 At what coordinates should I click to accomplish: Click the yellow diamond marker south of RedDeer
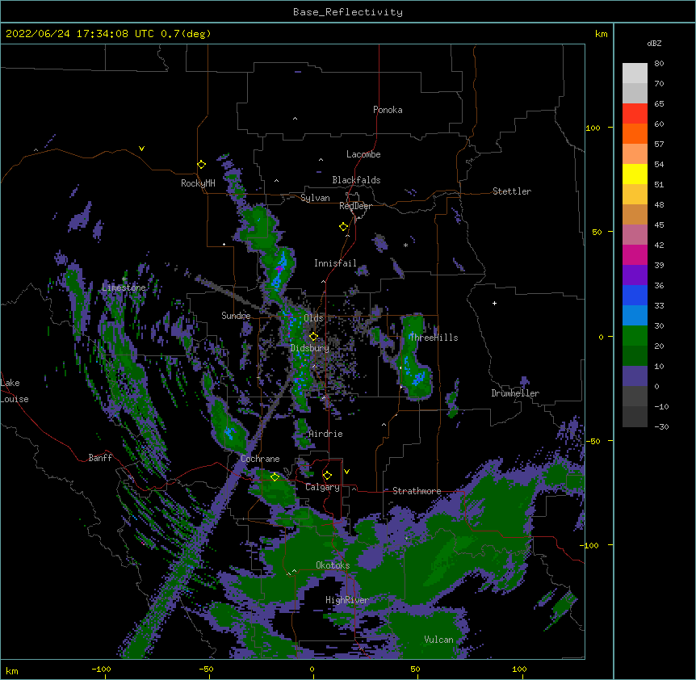(343, 227)
